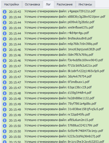Click info icon beside 6f1mdbusx1.pdf
The width and height of the screenshot is (109, 143).
point(5,82)
